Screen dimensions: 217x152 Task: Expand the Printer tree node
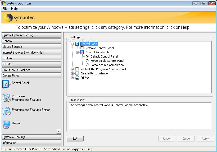pyautogui.click(x=73, y=78)
